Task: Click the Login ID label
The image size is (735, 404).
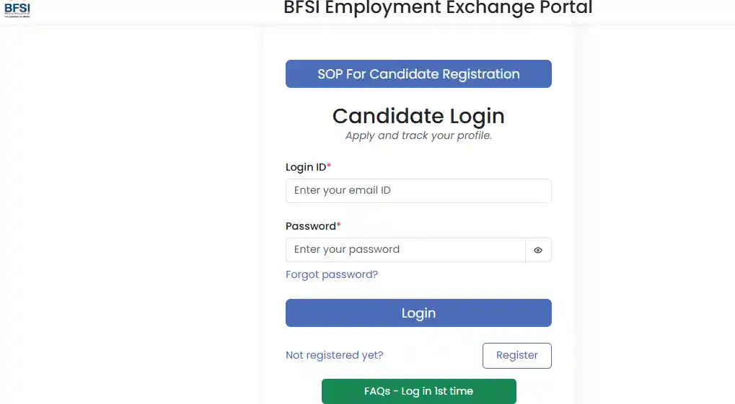Action: coord(306,167)
